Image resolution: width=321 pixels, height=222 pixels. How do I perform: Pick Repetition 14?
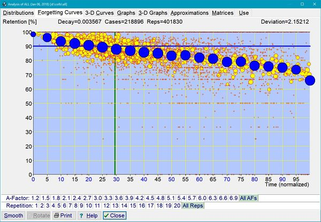(x=124, y=205)
